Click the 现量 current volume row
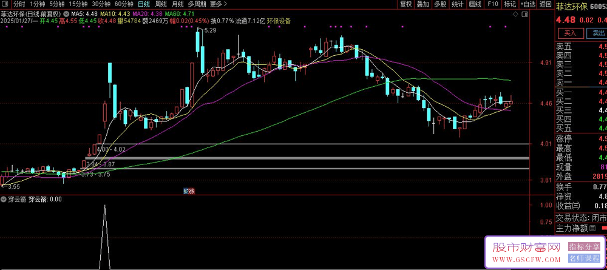 coord(581,167)
